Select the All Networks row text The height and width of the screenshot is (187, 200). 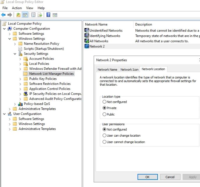click(x=99, y=41)
